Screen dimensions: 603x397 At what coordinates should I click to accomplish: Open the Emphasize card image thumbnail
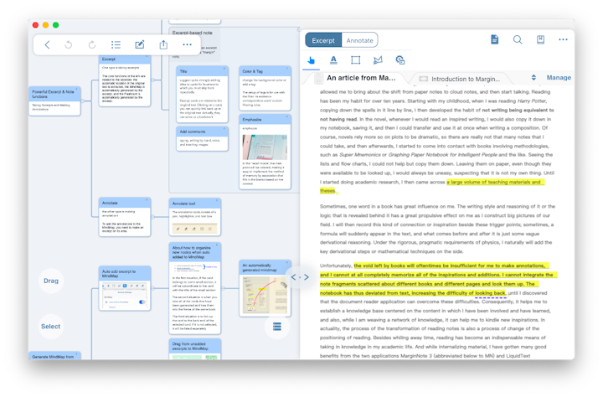pos(265,147)
